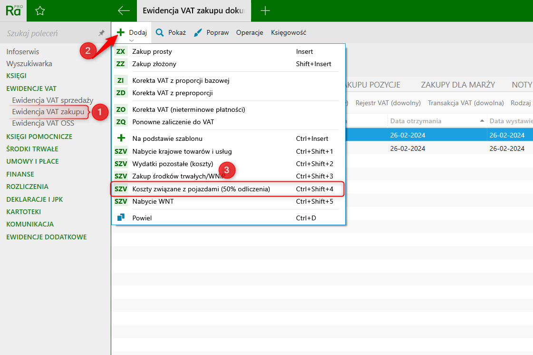Select Koszty związane z pojazdami entry

[201, 189]
